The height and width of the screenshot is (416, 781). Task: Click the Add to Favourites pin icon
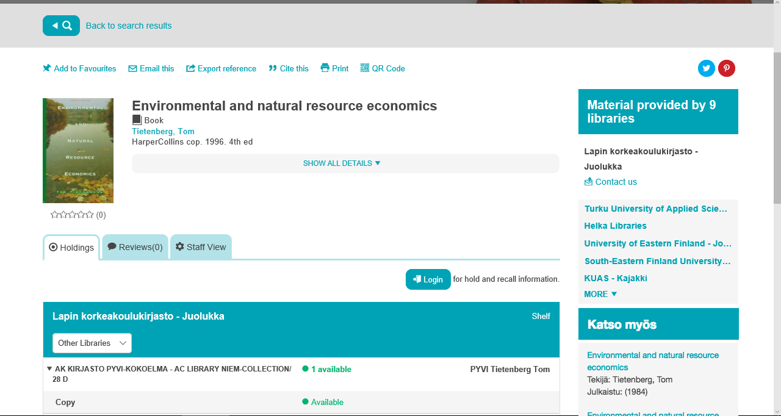coord(47,68)
